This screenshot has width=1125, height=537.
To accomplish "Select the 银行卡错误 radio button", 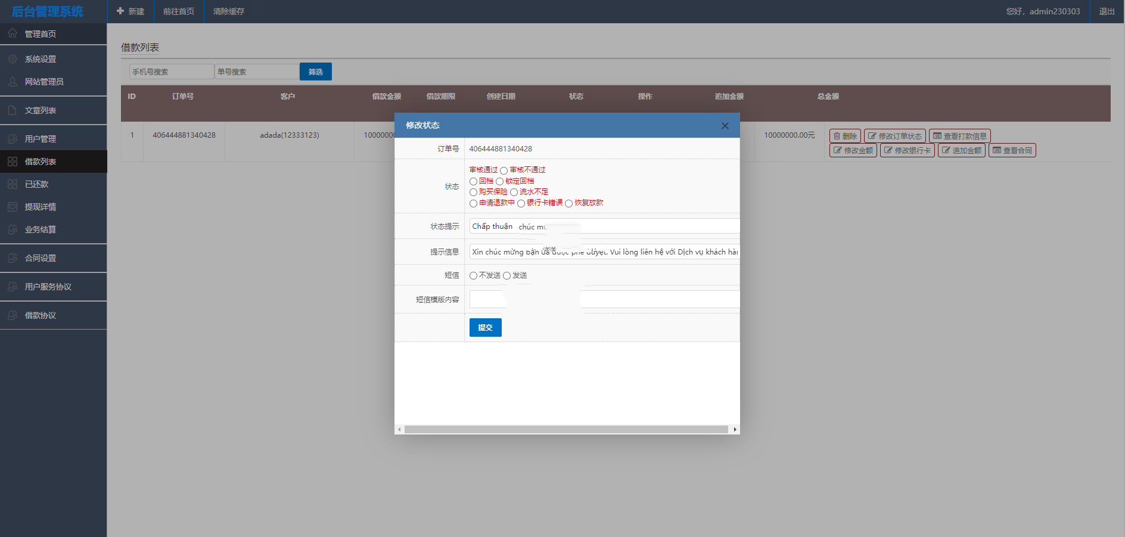I will coord(521,203).
